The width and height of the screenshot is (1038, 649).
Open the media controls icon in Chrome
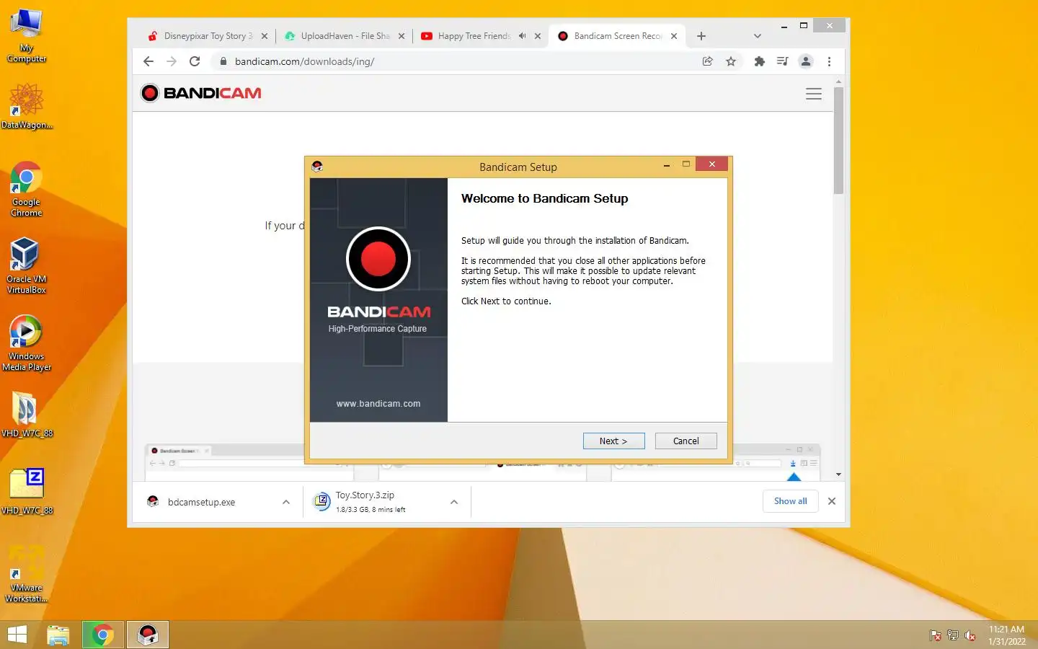point(782,61)
